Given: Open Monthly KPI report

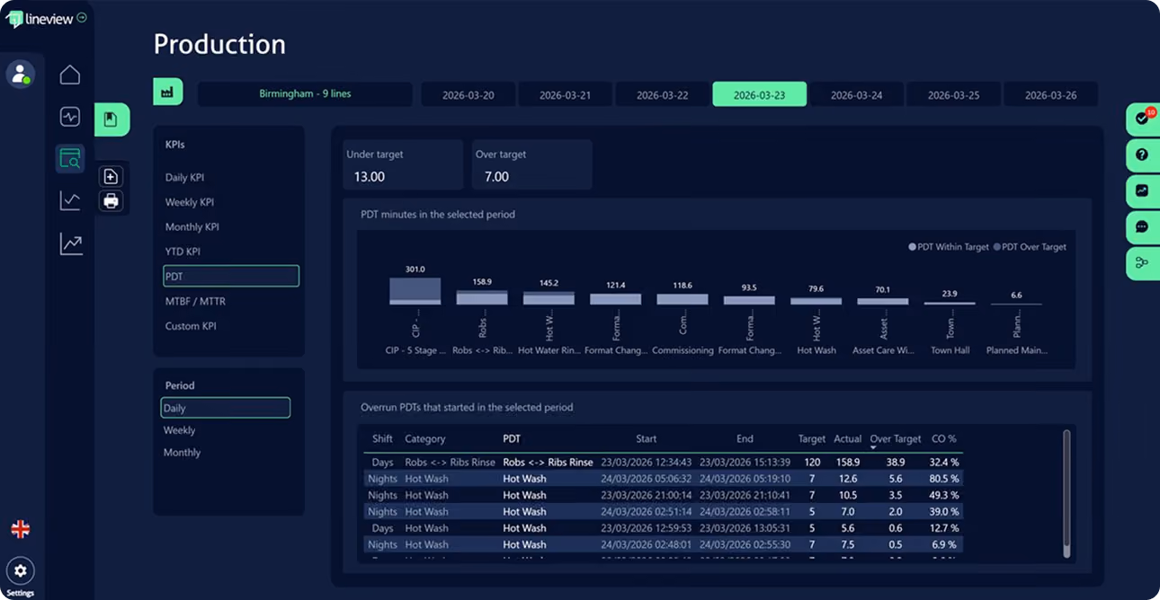Looking at the screenshot, I should (x=192, y=227).
